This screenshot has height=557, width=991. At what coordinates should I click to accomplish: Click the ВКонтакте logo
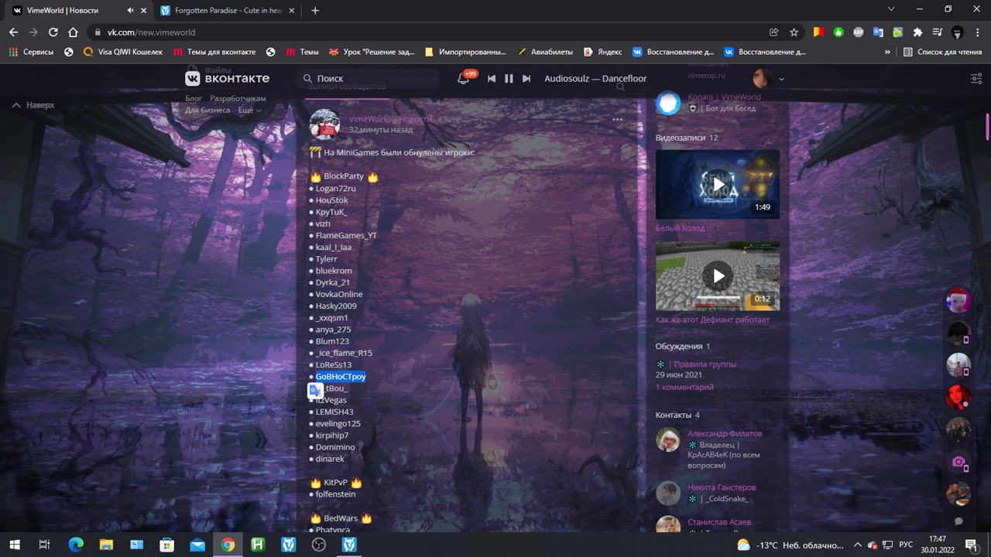(x=228, y=78)
